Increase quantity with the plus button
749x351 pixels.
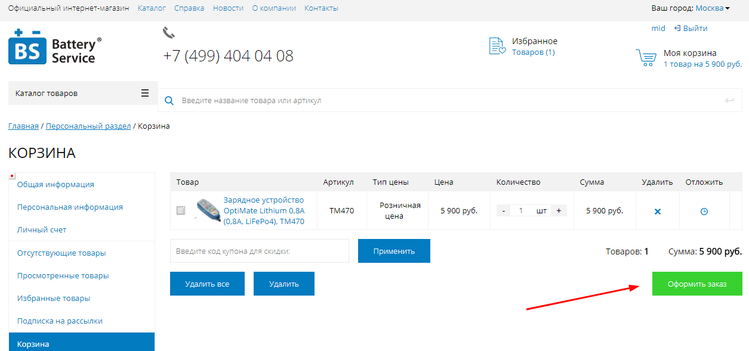tap(559, 210)
